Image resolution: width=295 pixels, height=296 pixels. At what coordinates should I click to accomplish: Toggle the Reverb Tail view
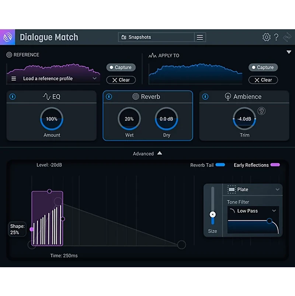tap(220, 165)
